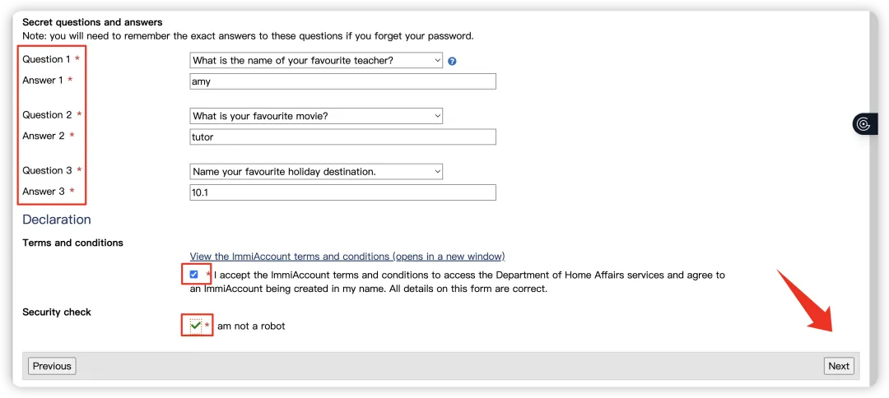Select the Answer 3 field containing "10.1"

pyautogui.click(x=342, y=192)
